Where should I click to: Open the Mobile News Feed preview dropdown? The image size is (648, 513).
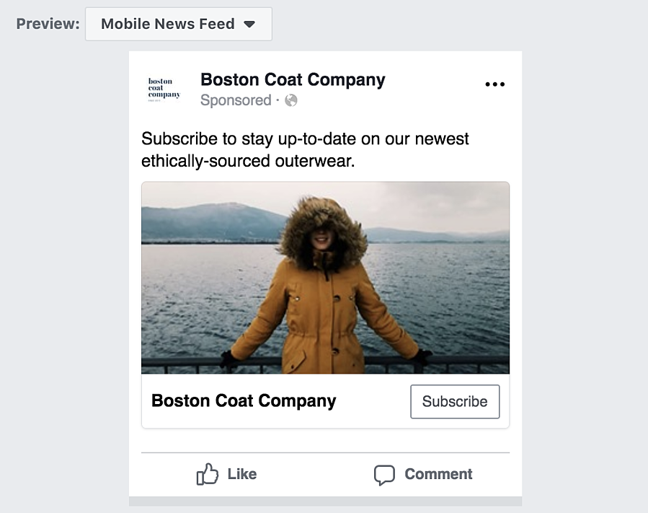point(178,24)
